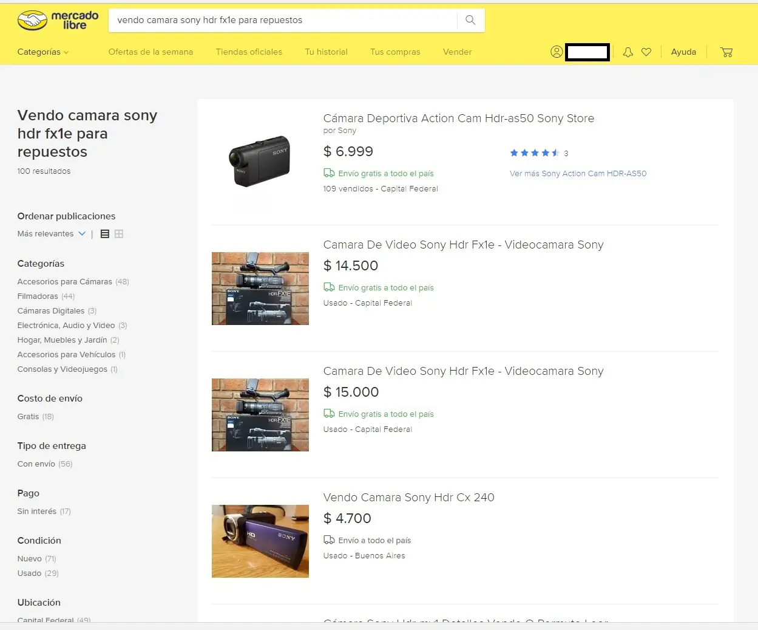
Task: Click the search input field
Action: 283,20
